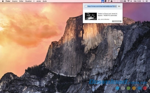Open Time Machine menu bar icon
This screenshot has width=150, height=93.
coord(114,1)
